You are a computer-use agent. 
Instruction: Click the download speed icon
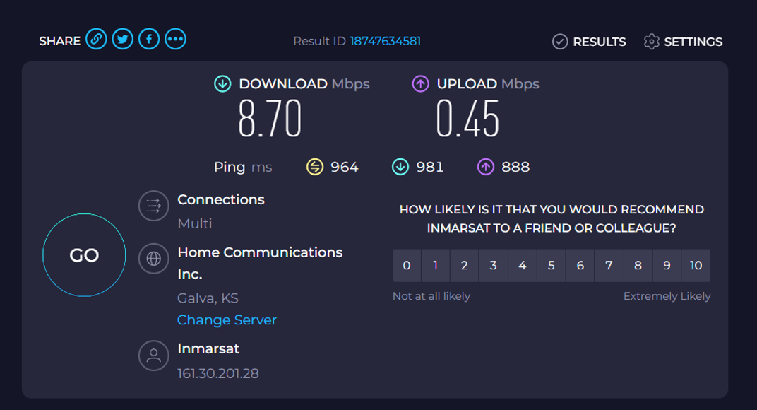pos(222,84)
